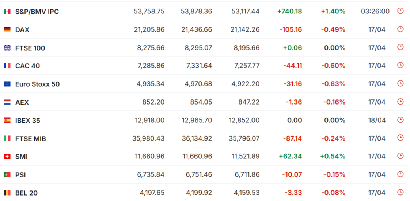The image size is (410, 201).
Task: Select the PSI index name
Action: coord(20,175)
